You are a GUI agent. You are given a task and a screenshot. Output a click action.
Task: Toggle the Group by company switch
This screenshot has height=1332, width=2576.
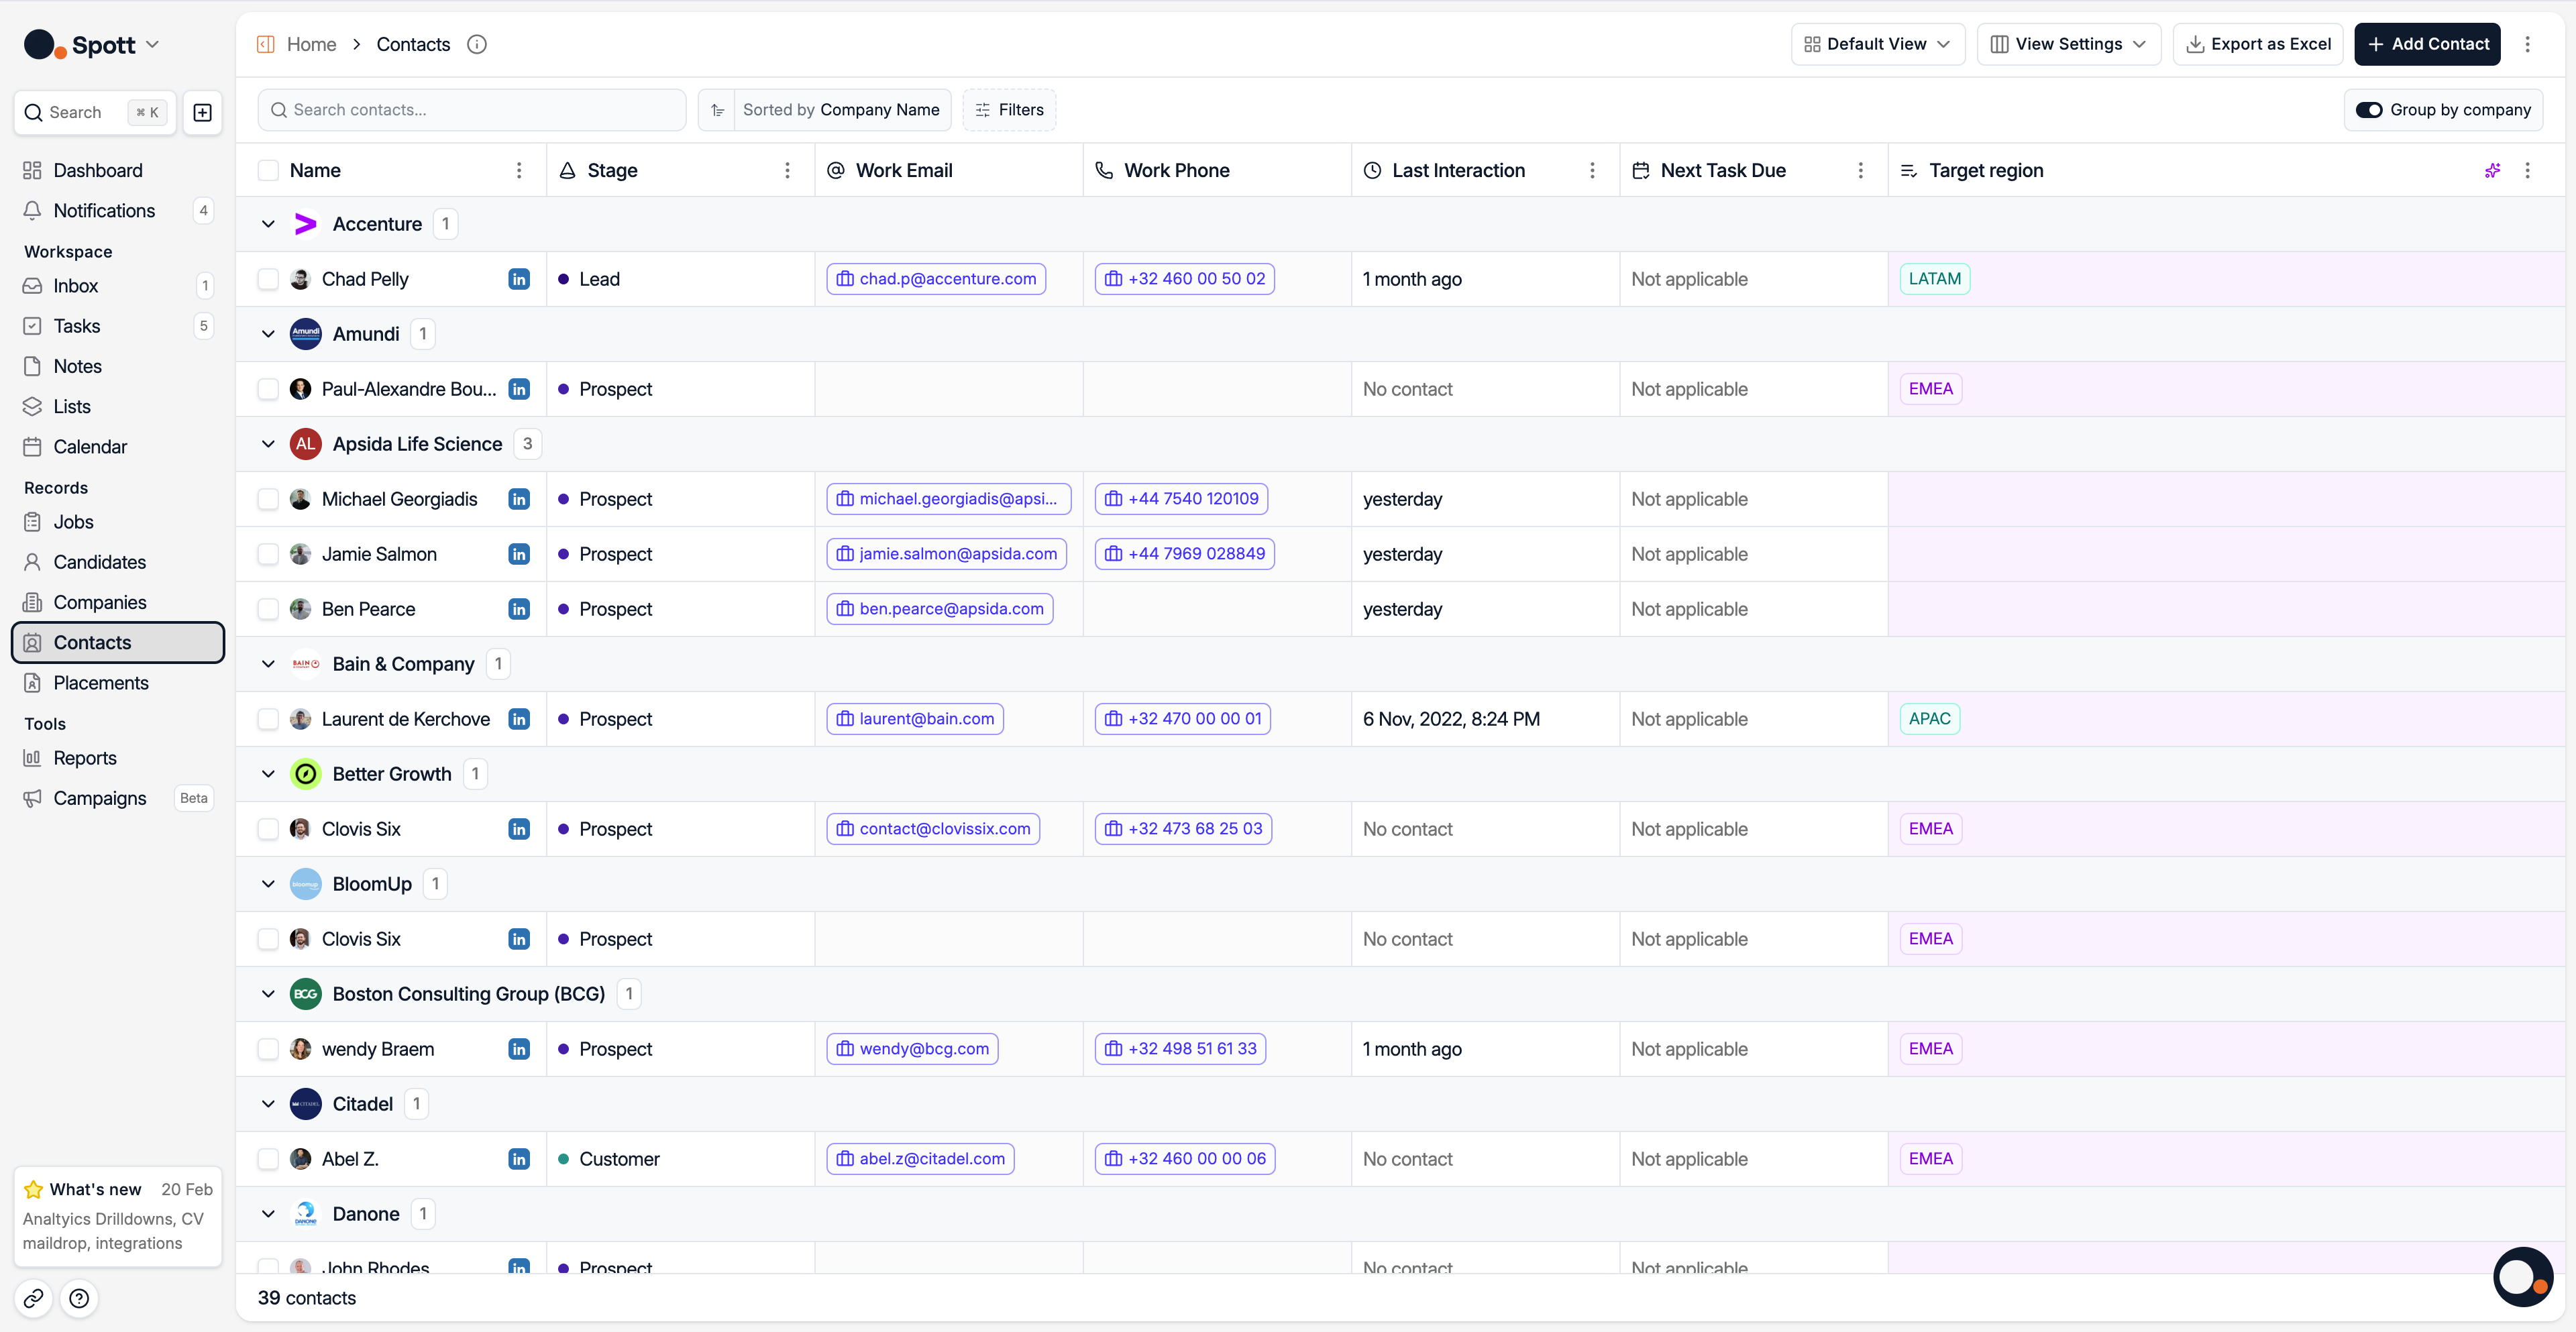pos(2369,110)
